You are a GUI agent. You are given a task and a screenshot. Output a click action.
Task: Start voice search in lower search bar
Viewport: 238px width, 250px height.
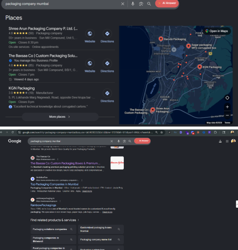click(118, 141)
